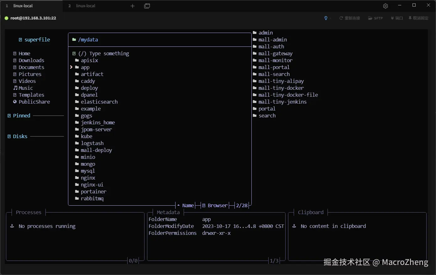Open the SFTP panel

click(x=375, y=18)
